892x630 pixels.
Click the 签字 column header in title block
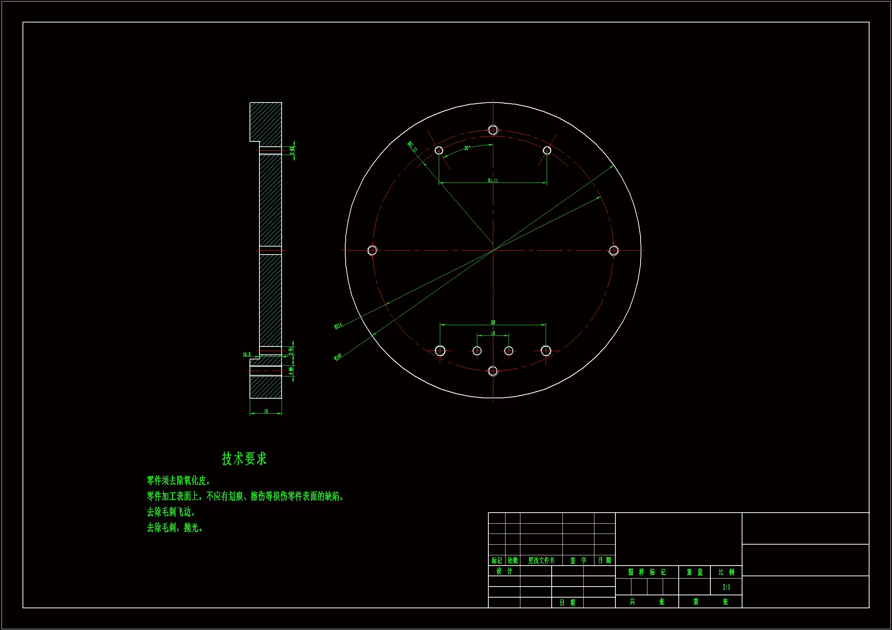click(x=578, y=560)
